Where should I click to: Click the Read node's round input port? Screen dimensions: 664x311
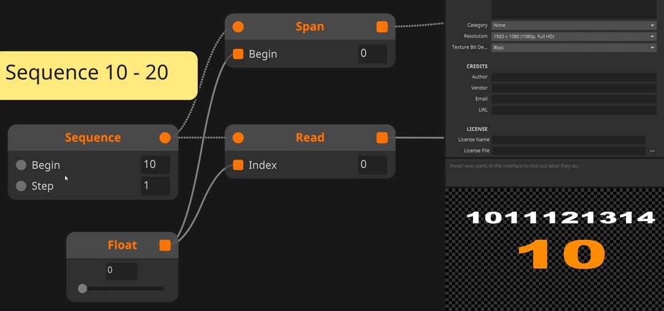[238, 138]
